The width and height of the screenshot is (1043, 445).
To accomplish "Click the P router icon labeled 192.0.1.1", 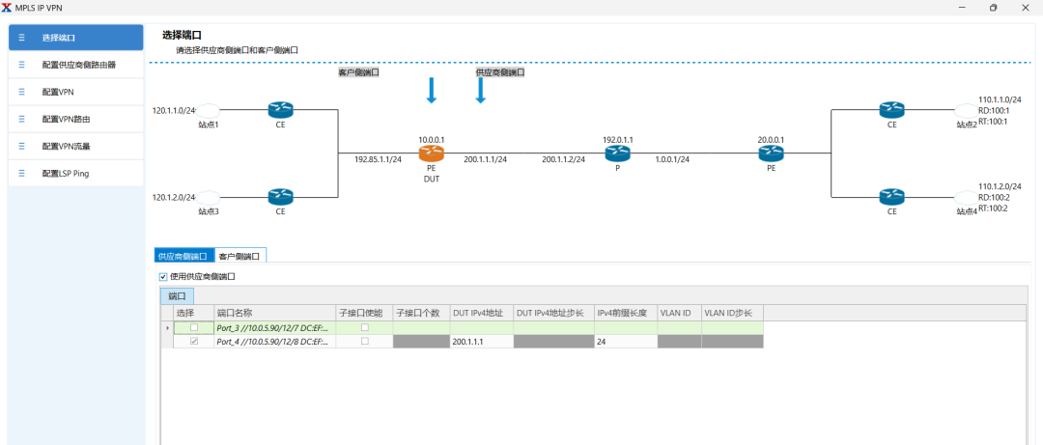I will 617,154.
